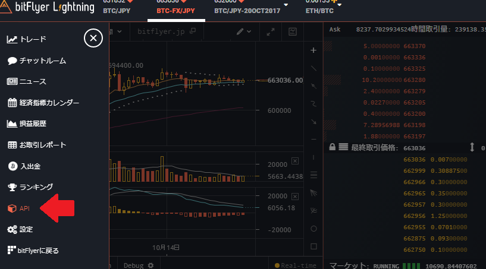Image resolution: width=486 pixels, height=269 pixels.
Task: Click the area chart icon beside 損益履歴
Action: click(x=12, y=124)
